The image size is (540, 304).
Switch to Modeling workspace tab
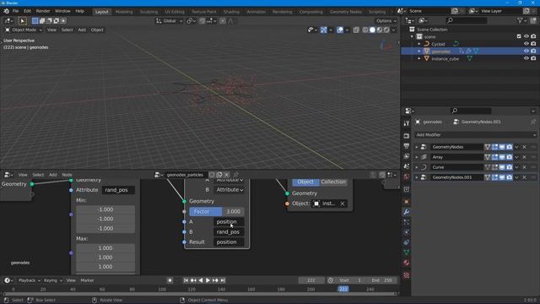(124, 12)
